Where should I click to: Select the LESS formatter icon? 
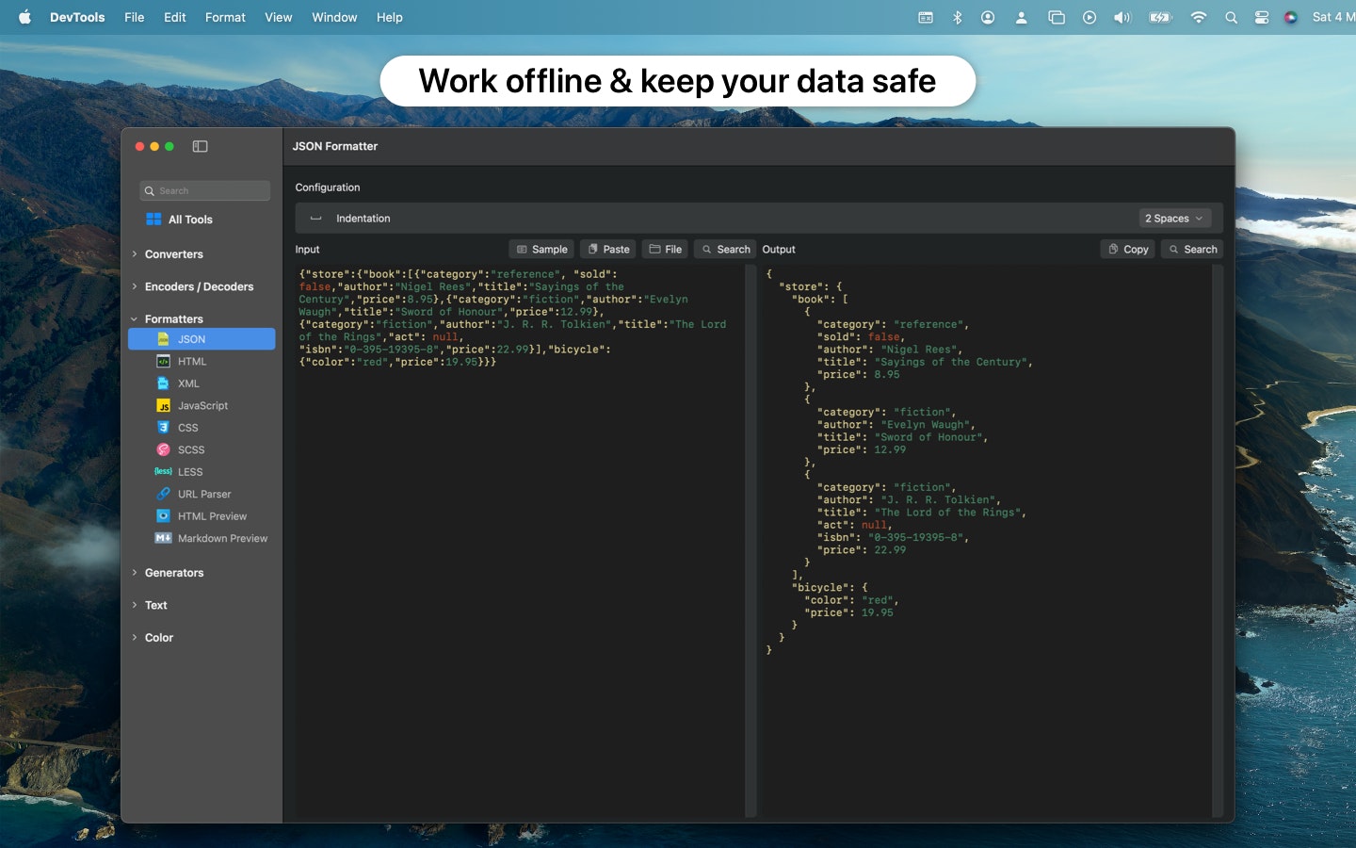point(163,472)
